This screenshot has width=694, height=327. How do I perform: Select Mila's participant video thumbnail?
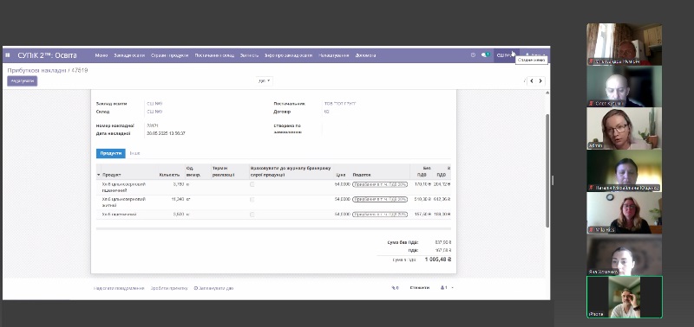[624, 213]
